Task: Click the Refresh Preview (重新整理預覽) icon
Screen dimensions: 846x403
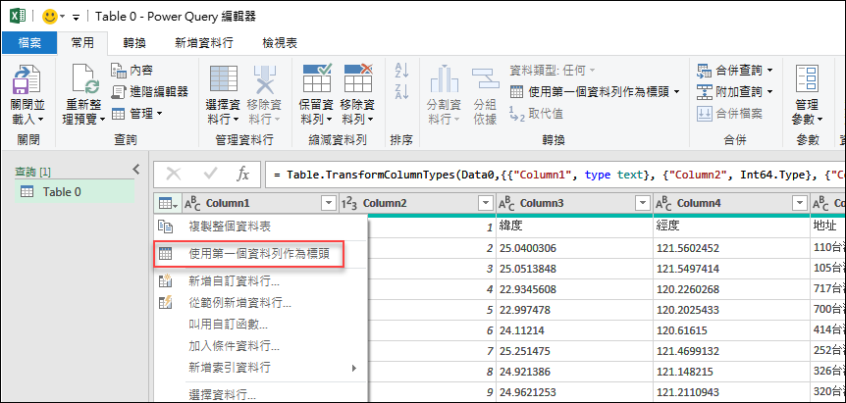Action: 85,79
